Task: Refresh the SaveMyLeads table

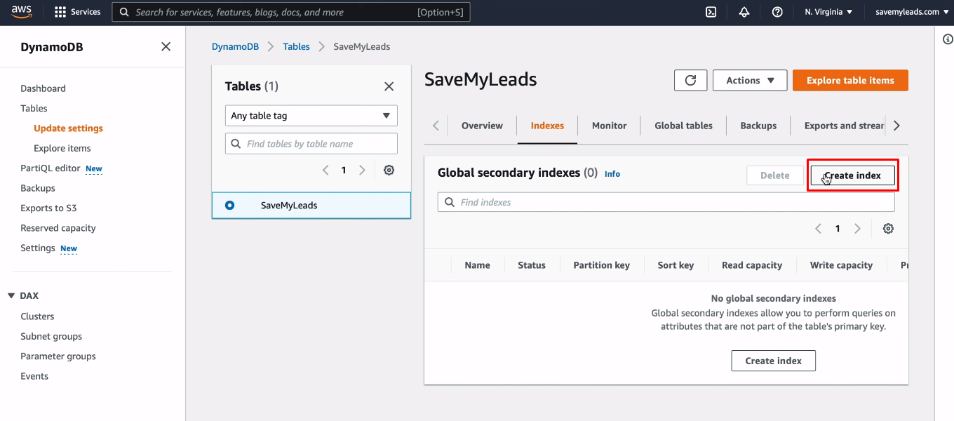Action: (x=690, y=81)
